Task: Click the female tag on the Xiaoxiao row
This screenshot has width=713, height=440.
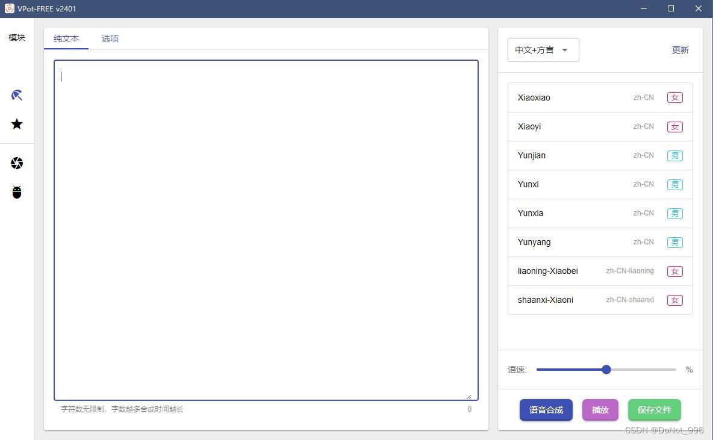Action: click(675, 98)
